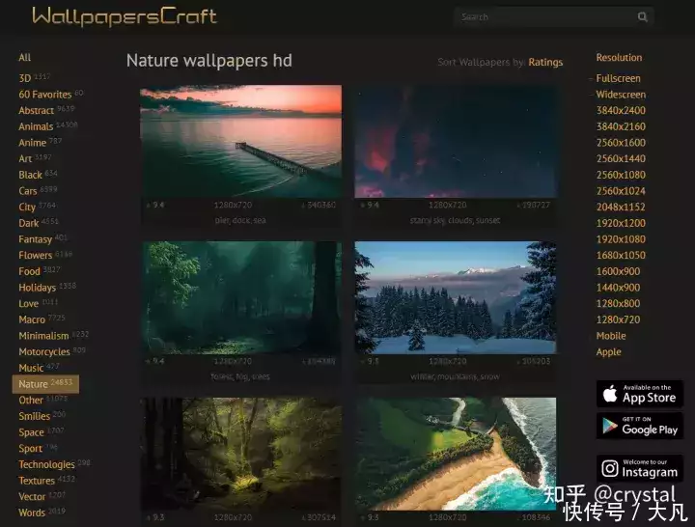Open the Words category
695x527 pixels.
pyautogui.click(x=32, y=513)
